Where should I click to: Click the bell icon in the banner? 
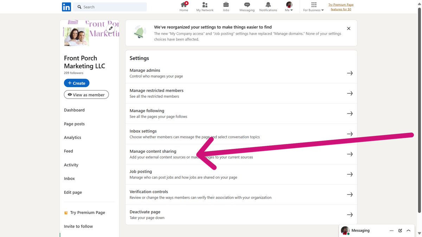point(140,32)
